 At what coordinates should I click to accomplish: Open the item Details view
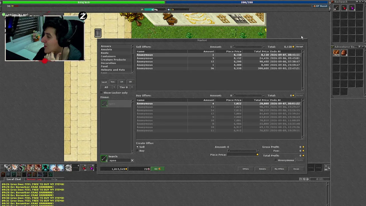click(x=262, y=169)
